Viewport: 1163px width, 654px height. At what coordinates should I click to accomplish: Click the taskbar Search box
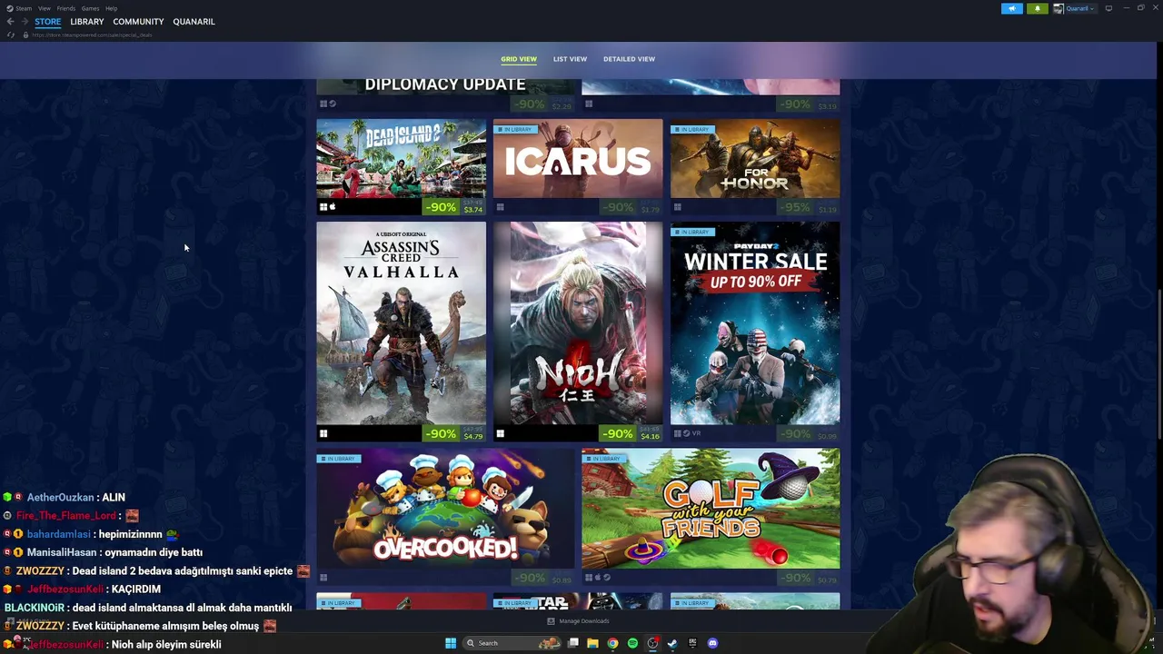click(513, 643)
